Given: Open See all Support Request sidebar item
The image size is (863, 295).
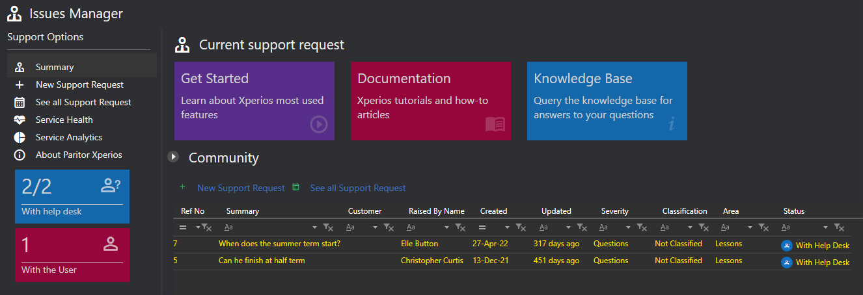Looking at the screenshot, I should [82, 102].
